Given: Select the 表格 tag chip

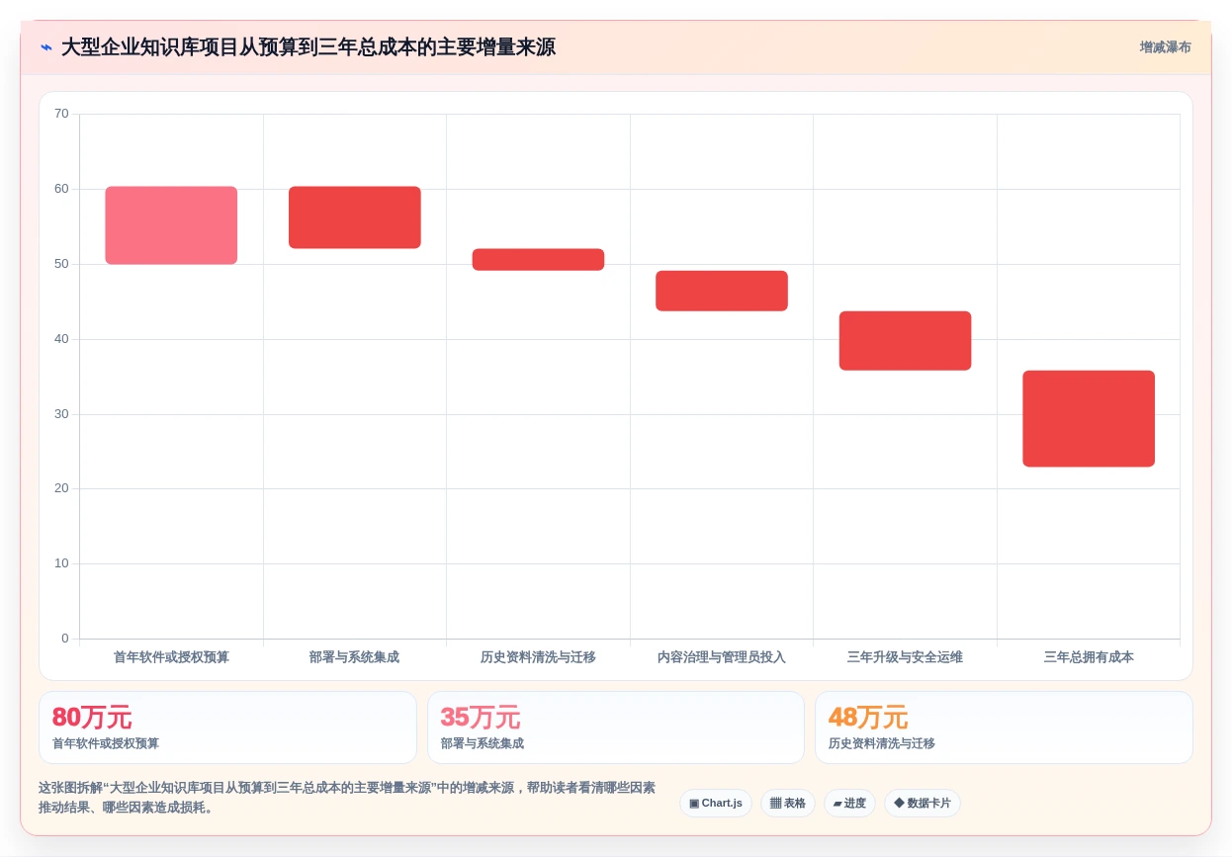Looking at the screenshot, I should pyautogui.click(x=788, y=803).
